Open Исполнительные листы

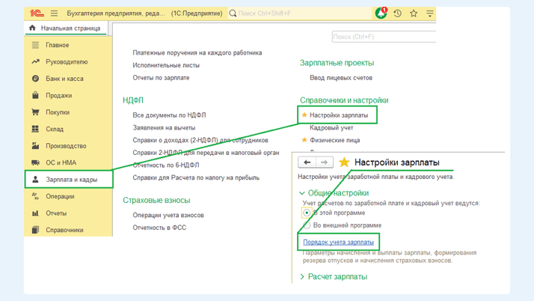166,65
